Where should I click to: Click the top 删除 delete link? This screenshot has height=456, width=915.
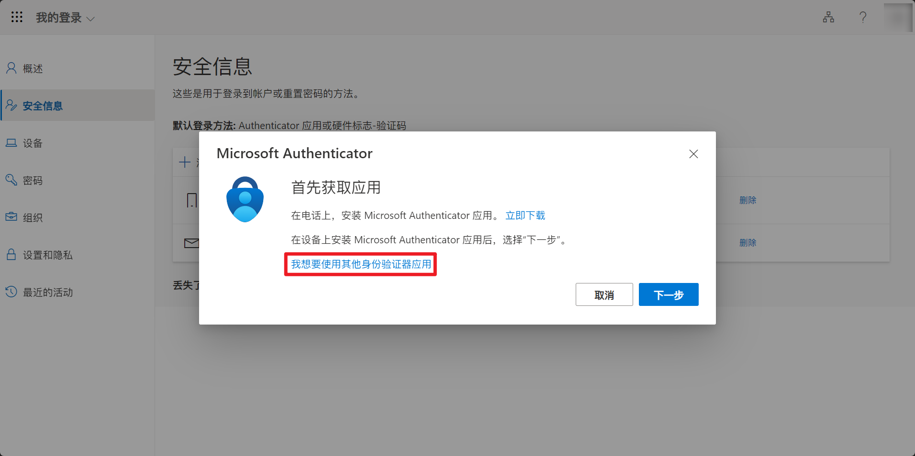(748, 200)
